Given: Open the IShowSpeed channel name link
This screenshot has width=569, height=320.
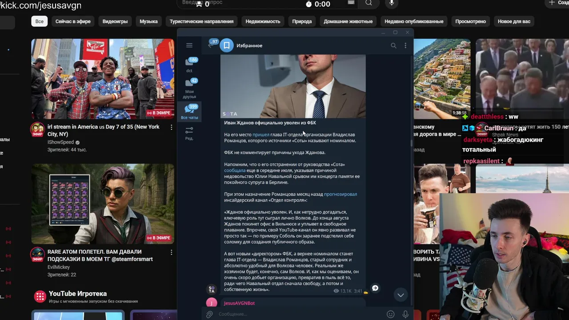Looking at the screenshot, I should [x=61, y=142].
